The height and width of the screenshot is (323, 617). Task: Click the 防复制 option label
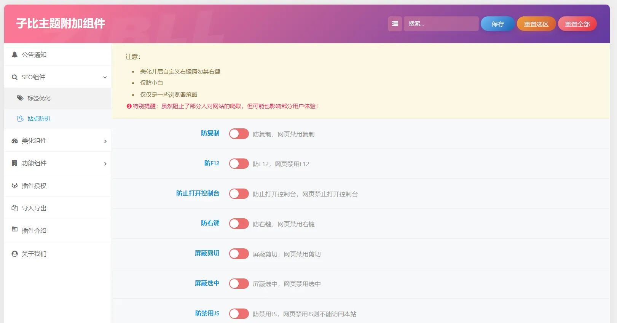(x=210, y=133)
